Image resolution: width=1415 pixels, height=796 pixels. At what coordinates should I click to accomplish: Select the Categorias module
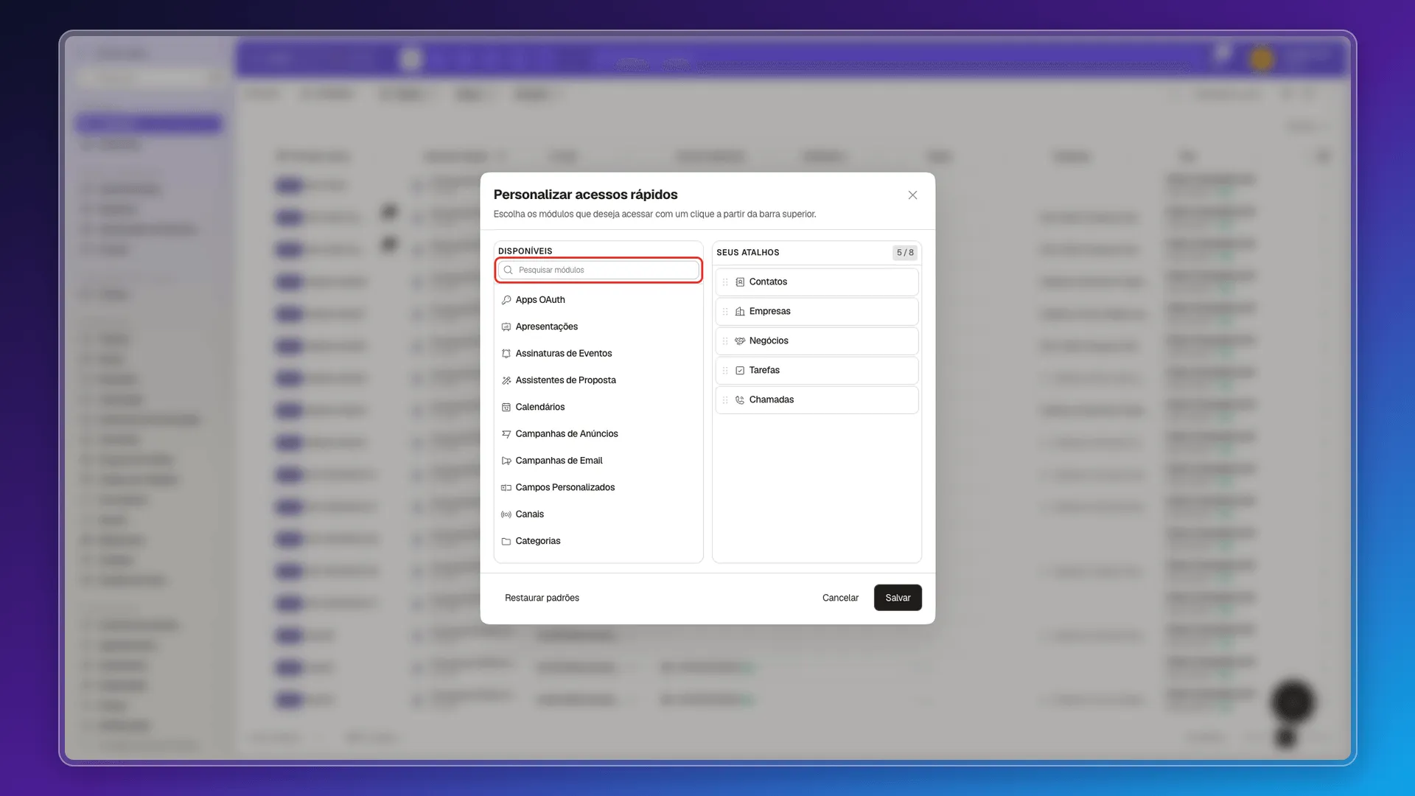click(598, 541)
